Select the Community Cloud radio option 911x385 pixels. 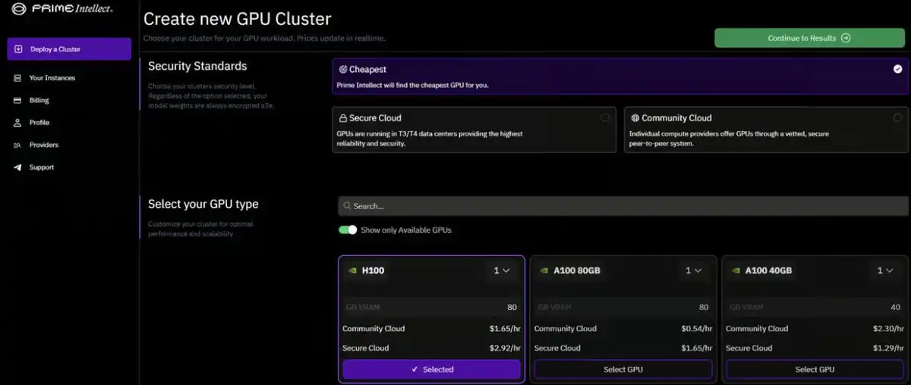pyautogui.click(x=897, y=118)
